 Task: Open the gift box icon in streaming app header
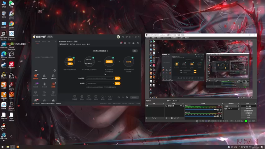click(x=121, y=43)
